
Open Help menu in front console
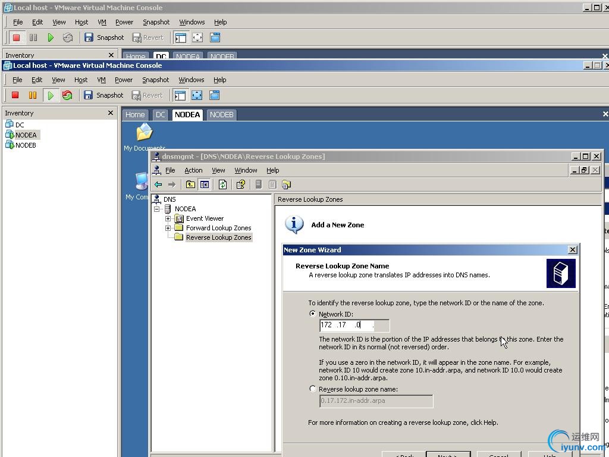[220, 80]
